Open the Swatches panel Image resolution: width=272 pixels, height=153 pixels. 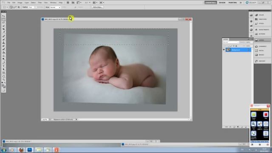pyautogui.click(x=262, y=19)
